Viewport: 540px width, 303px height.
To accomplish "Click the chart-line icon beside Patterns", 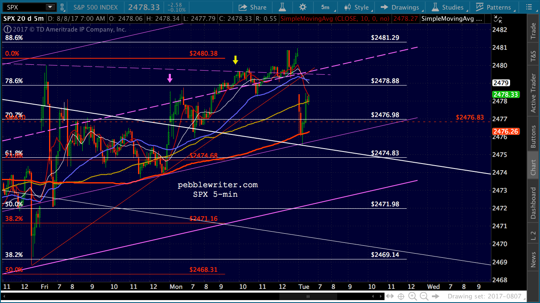I will click(480, 7).
